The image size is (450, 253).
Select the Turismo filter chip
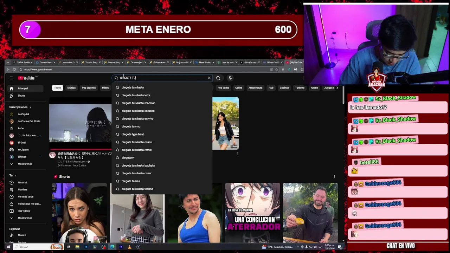(x=300, y=87)
